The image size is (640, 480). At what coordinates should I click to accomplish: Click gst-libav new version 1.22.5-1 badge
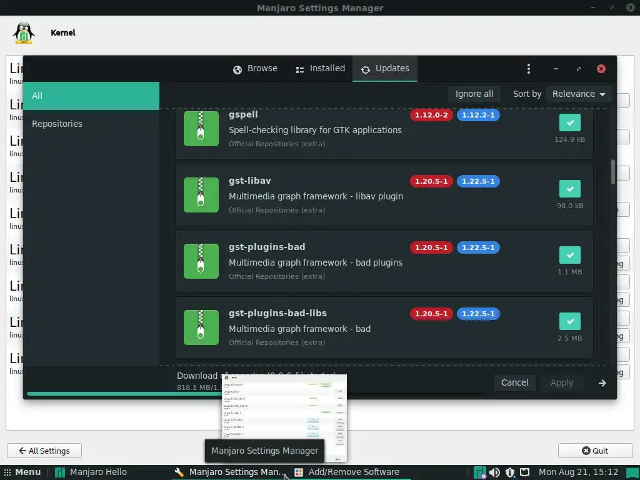click(478, 181)
